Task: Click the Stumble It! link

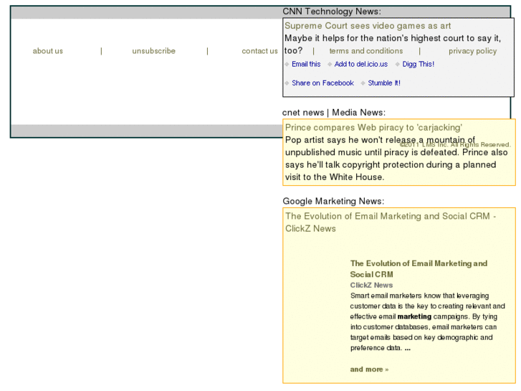Action: click(x=384, y=83)
